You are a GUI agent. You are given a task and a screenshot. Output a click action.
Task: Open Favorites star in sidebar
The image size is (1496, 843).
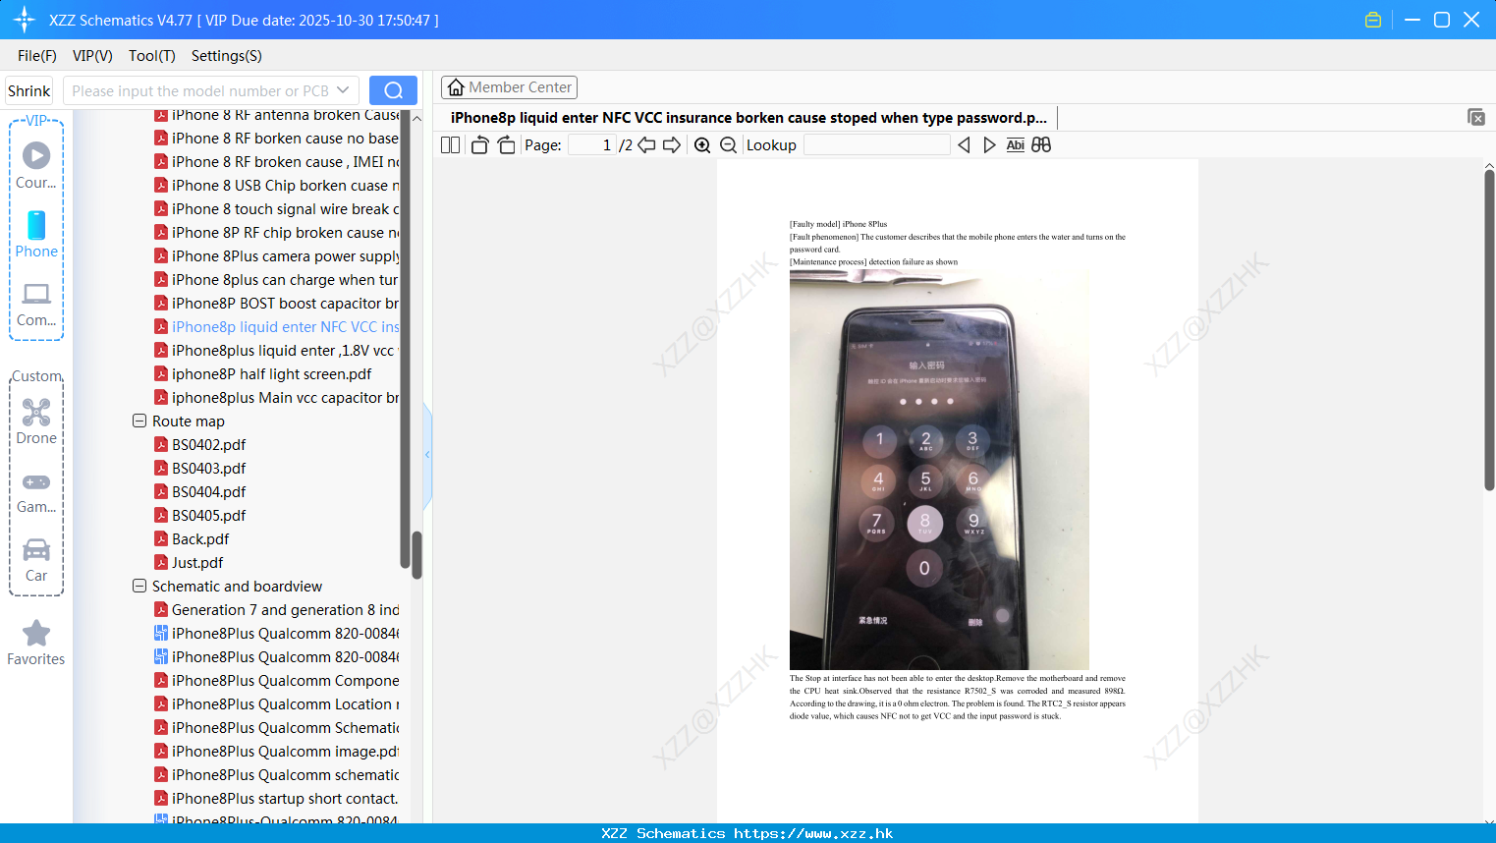(36, 643)
